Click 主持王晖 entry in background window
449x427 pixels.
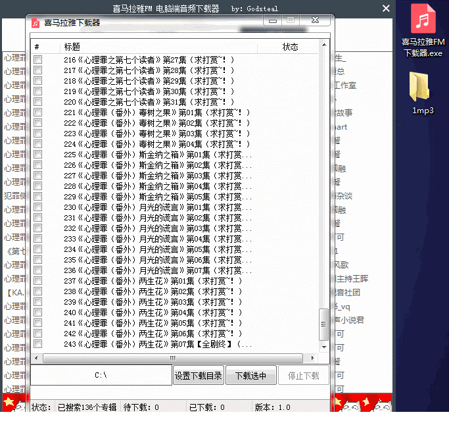(352, 278)
